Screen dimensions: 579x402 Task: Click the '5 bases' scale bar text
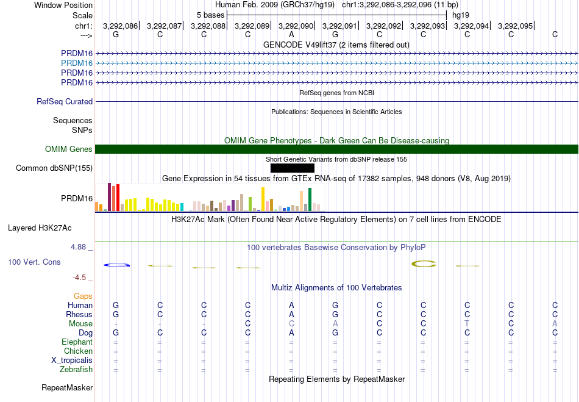pyautogui.click(x=210, y=15)
